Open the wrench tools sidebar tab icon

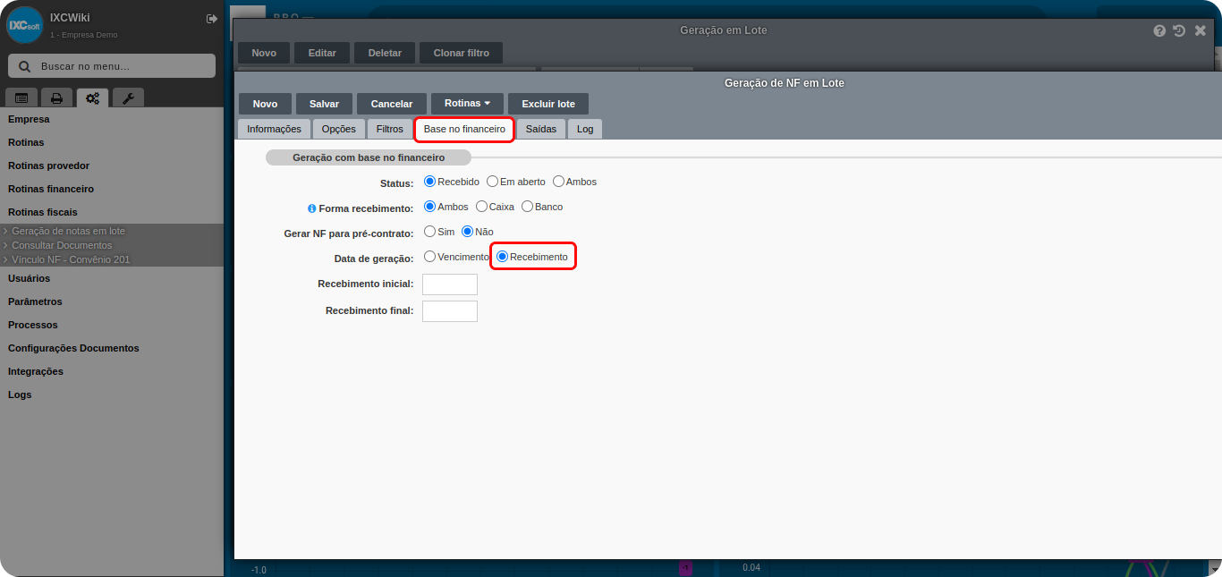(128, 98)
